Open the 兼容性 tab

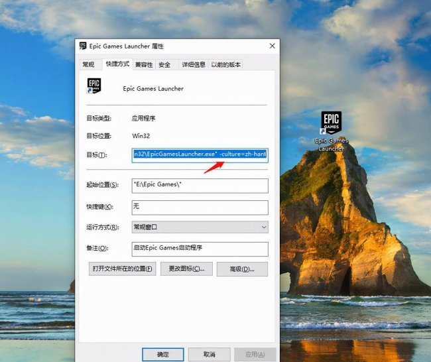coord(144,64)
